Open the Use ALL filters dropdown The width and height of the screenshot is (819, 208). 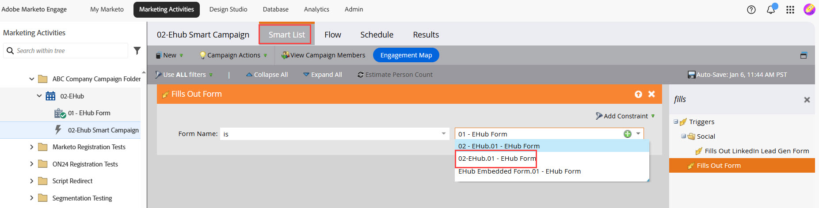point(184,75)
